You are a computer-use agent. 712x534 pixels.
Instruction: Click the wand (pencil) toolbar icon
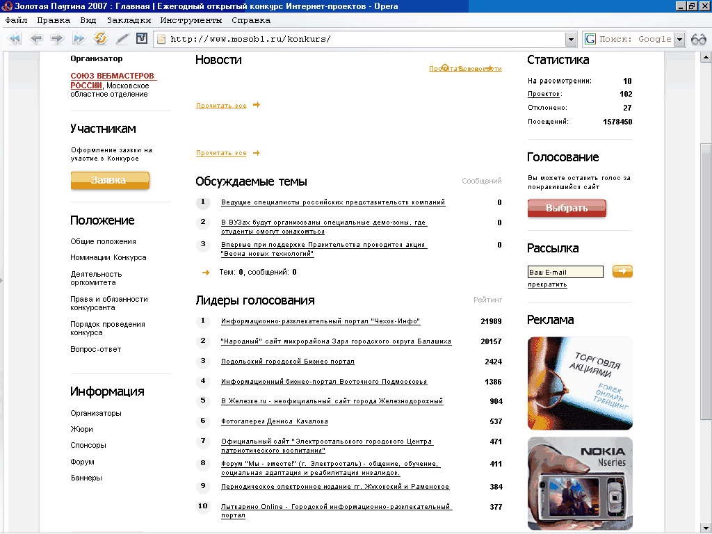point(122,39)
